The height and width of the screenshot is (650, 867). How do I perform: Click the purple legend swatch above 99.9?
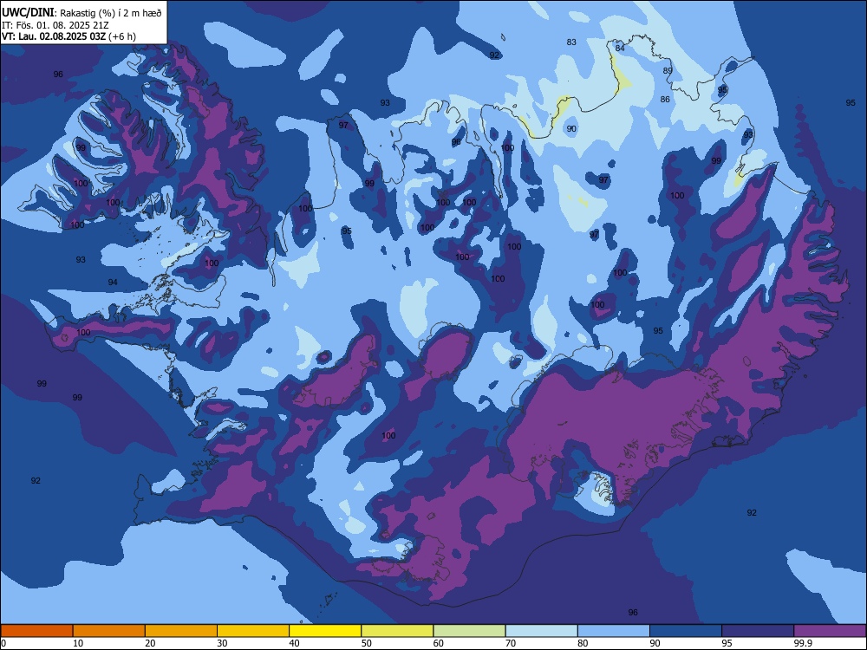(x=830, y=631)
